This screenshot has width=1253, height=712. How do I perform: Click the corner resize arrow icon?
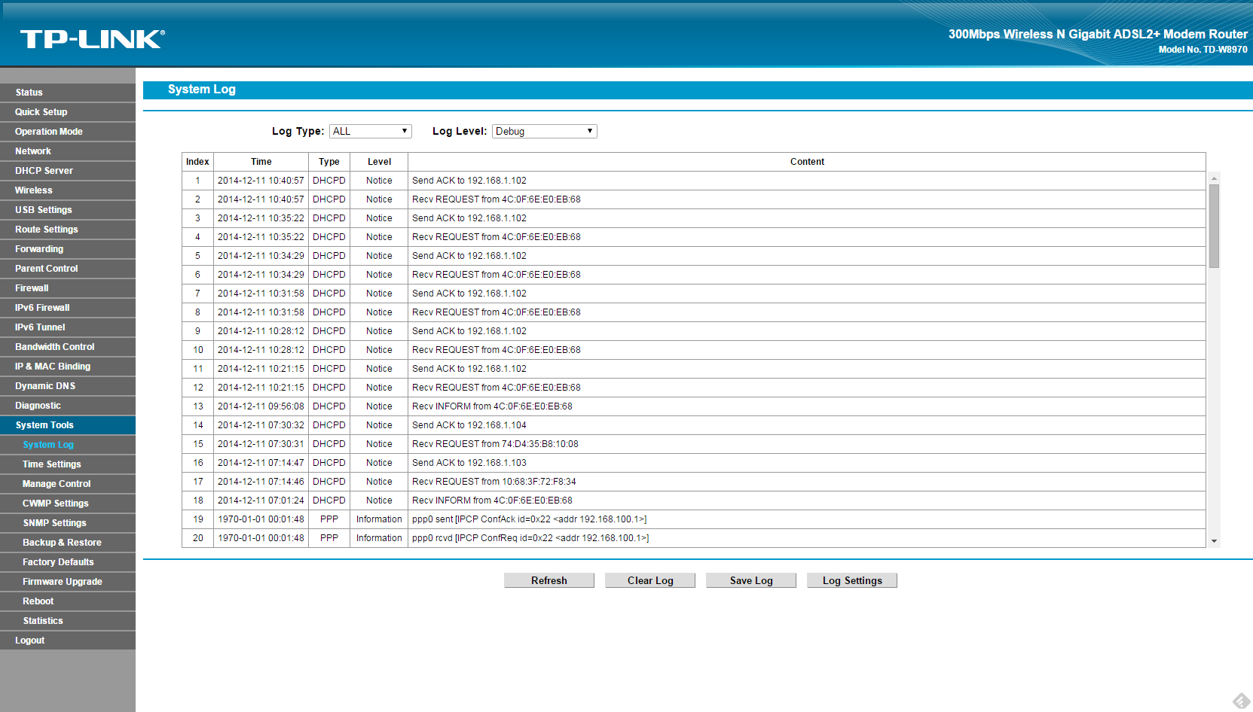click(1241, 701)
